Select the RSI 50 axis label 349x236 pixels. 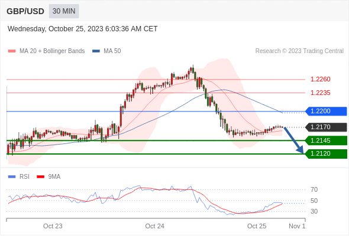click(x=314, y=201)
